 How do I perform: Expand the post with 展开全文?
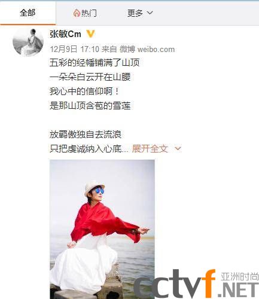[x=150, y=149]
